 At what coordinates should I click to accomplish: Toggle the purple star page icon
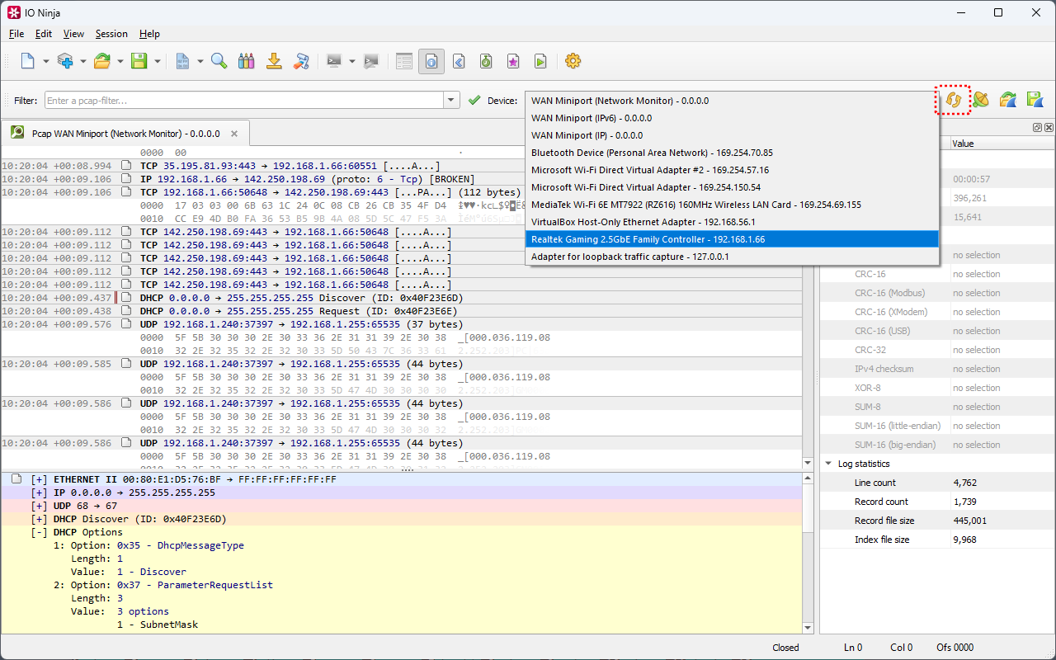coord(513,61)
